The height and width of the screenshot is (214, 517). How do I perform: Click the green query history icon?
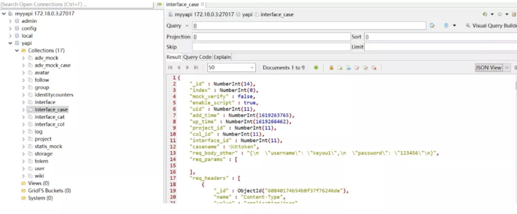coord(485,14)
